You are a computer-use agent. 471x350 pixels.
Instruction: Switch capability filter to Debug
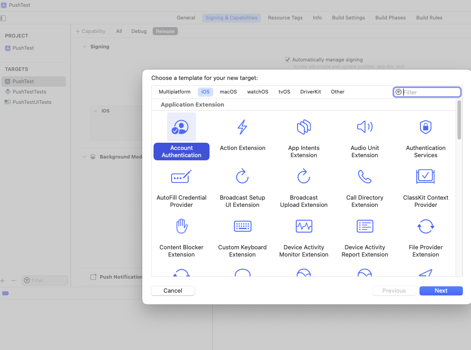pyautogui.click(x=139, y=31)
